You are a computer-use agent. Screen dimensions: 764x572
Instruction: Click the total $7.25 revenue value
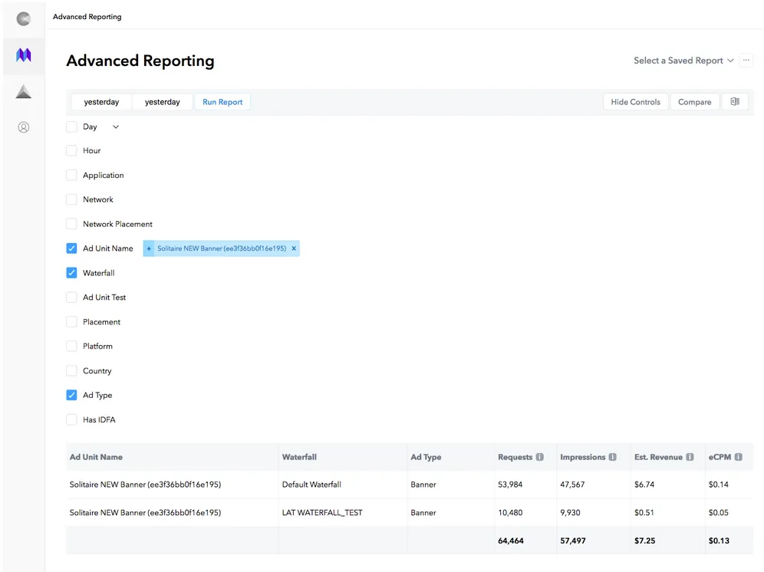pyautogui.click(x=644, y=541)
